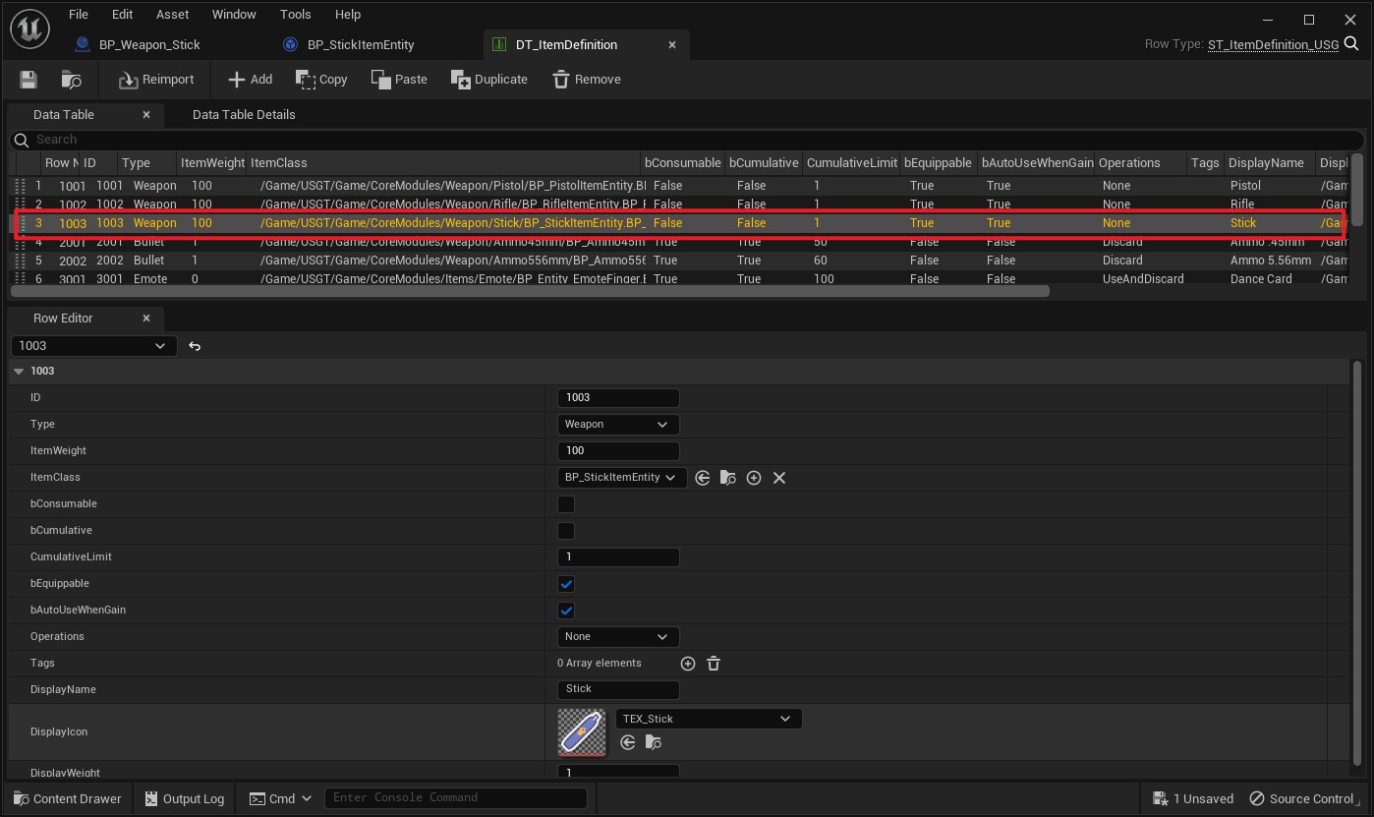The height and width of the screenshot is (817, 1374).
Task: Open the Operations None dropdown
Action: click(618, 637)
